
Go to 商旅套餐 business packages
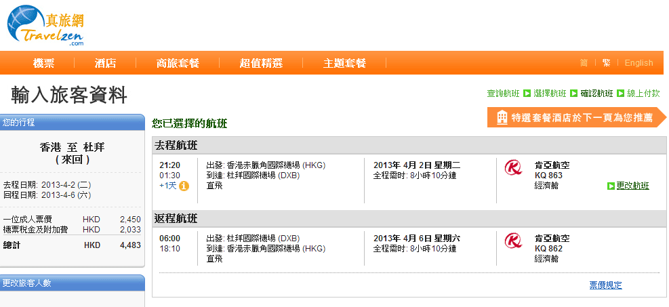pos(178,63)
